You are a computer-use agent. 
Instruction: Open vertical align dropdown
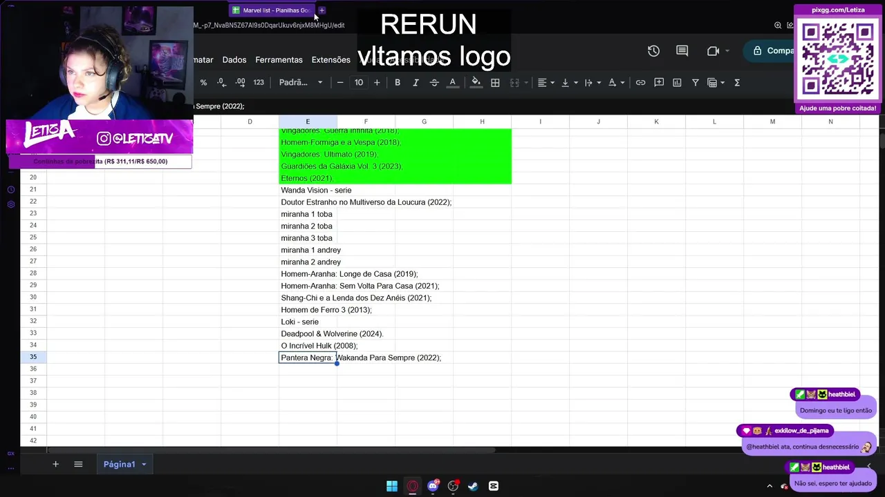pos(569,82)
